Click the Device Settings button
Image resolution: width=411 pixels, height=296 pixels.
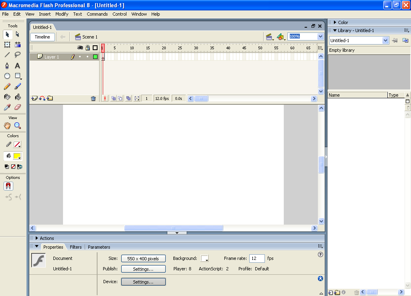click(143, 282)
